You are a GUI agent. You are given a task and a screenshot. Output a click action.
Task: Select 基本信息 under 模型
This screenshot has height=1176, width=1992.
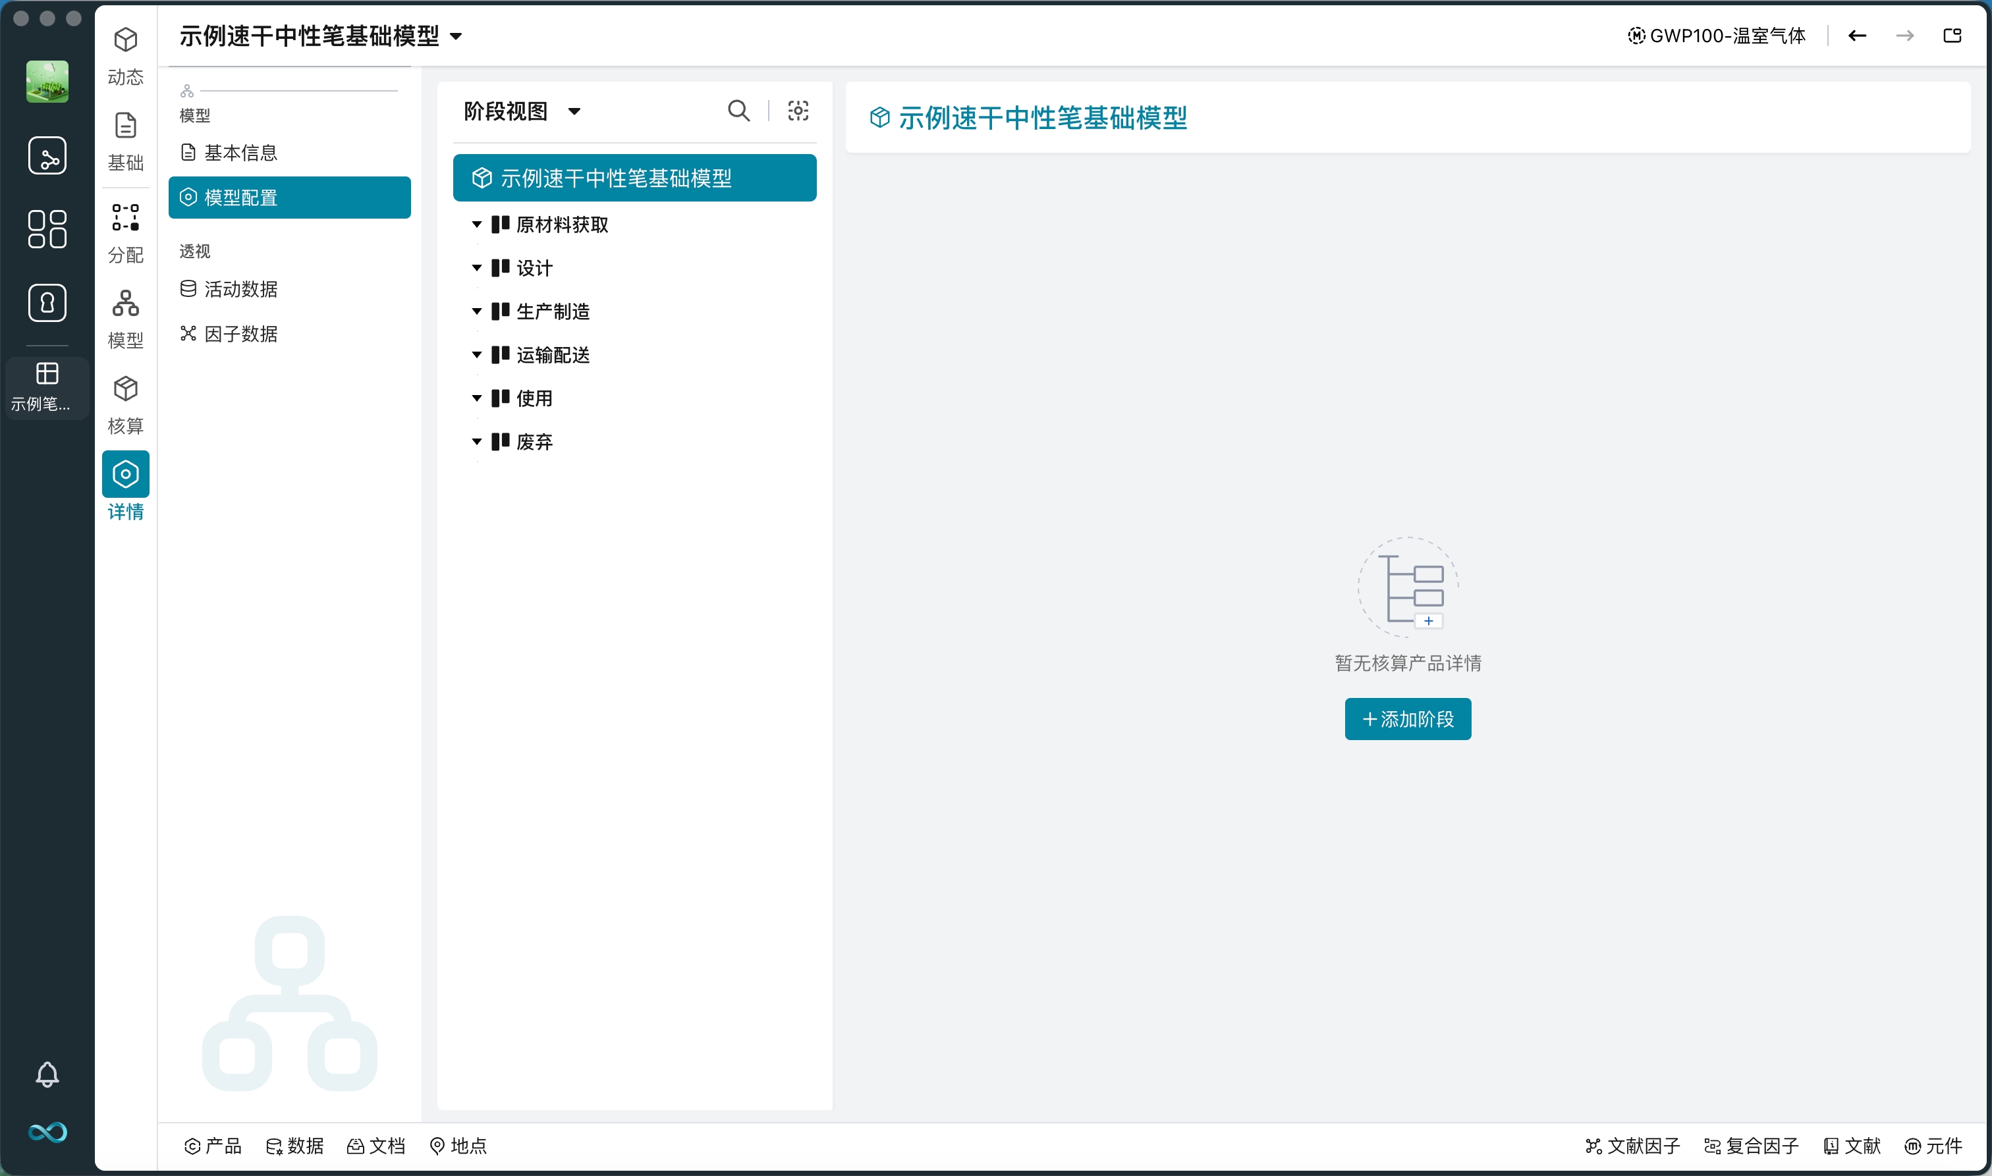(x=240, y=152)
